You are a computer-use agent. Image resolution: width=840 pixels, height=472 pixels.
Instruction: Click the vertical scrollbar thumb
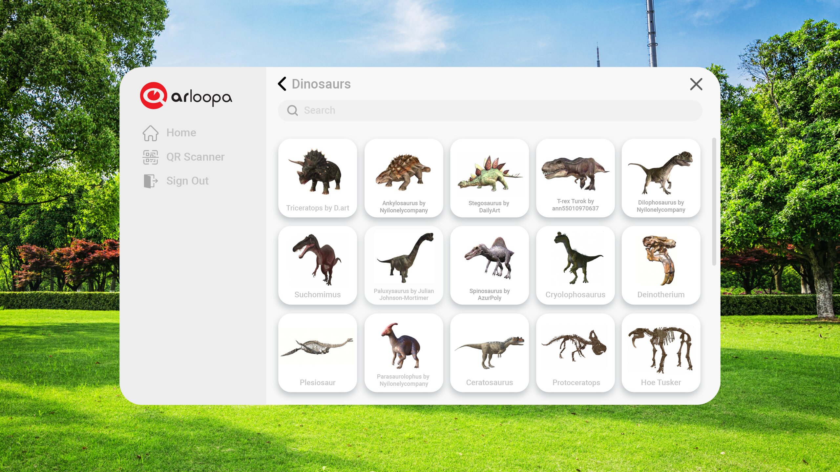pyautogui.click(x=714, y=202)
